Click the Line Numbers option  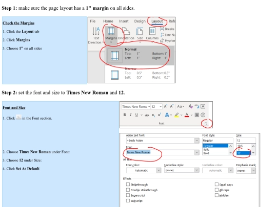tap(168, 35)
